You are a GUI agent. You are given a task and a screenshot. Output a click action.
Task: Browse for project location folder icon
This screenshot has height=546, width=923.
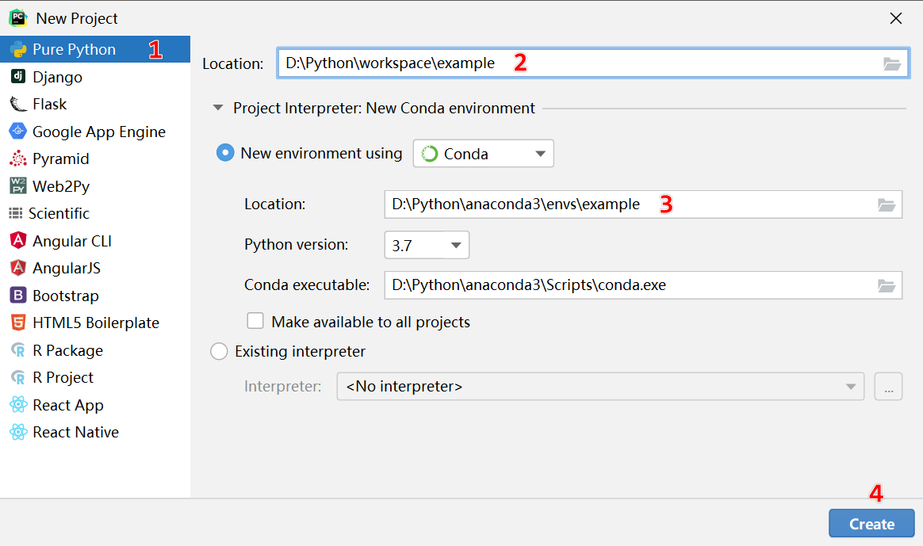tap(892, 63)
